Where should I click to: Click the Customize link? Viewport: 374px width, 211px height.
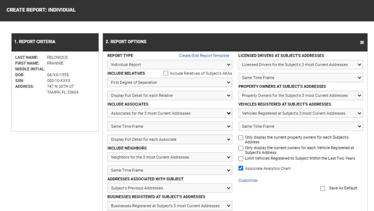pos(248,180)
